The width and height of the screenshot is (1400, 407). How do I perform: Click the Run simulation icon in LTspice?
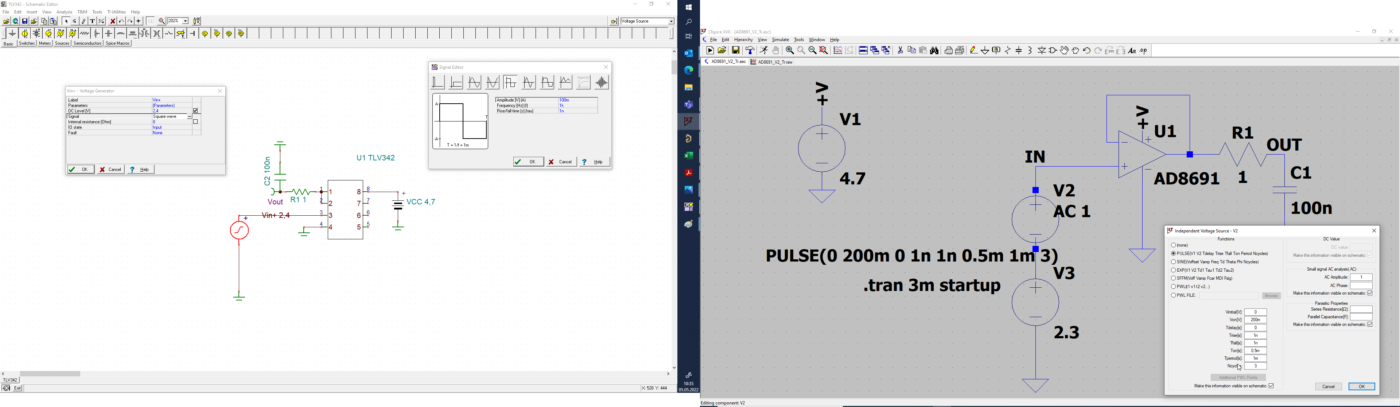[x=764, y=51]
